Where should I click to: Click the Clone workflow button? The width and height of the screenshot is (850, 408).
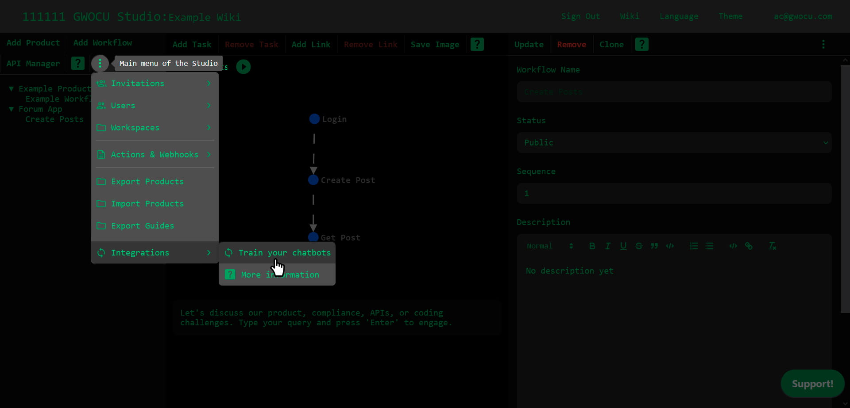click(612, 45)
